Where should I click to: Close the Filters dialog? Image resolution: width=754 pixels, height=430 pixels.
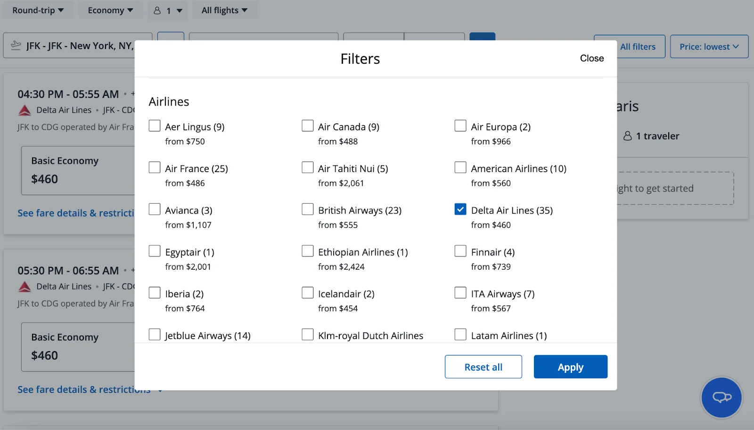[592, 58]
